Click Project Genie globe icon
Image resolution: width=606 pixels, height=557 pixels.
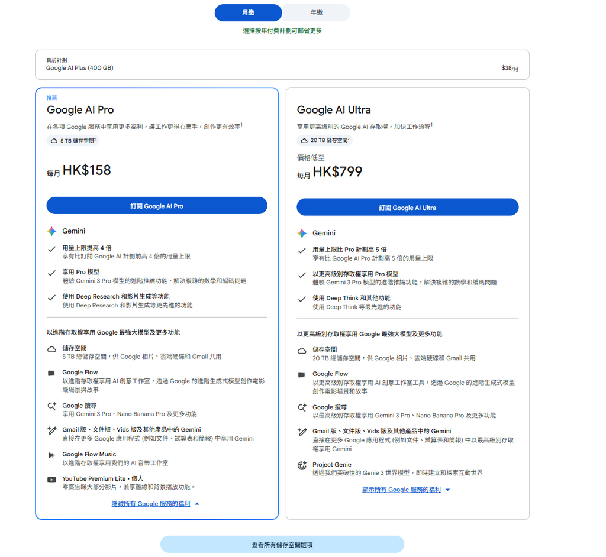click(x=302, y=465)
